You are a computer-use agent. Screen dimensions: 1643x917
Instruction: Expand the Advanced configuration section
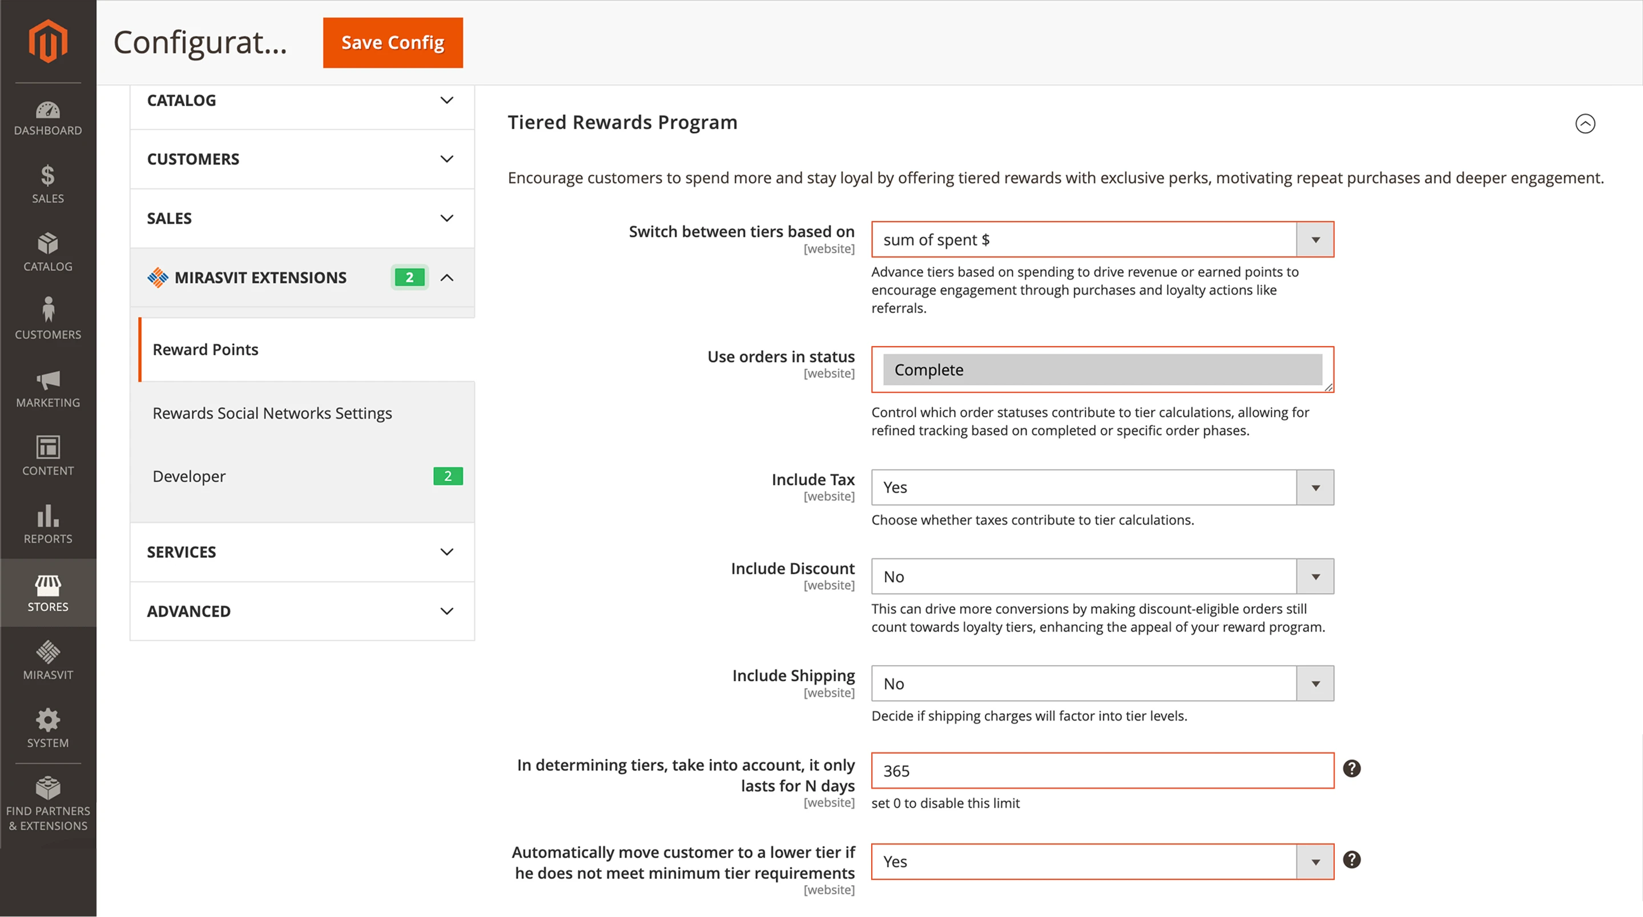(301, 611)
